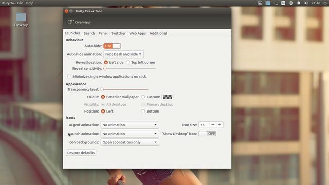Screen dimensions: 329x185
Task: Decrease icon size with minus button
Action: pyautogui.click(x=212, y=125)
